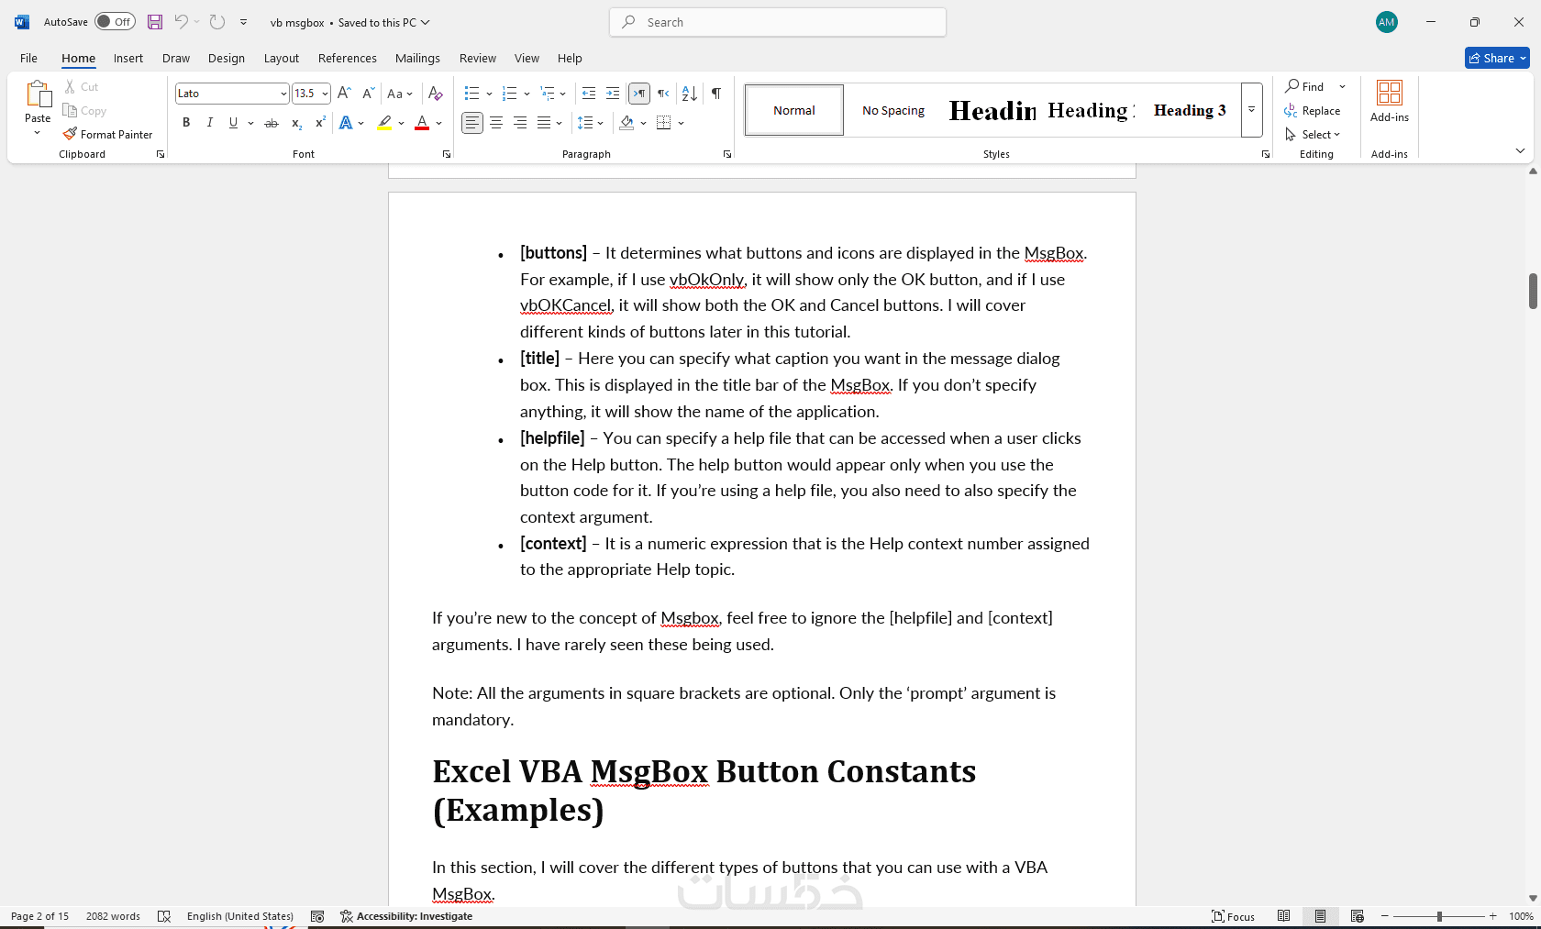Click the zoom slider handle
1541x929 pixels.
pos(1439,916)
